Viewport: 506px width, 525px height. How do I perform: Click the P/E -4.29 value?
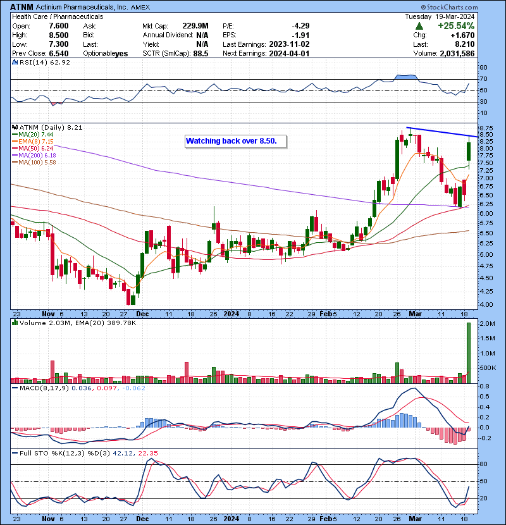point(300,26)
